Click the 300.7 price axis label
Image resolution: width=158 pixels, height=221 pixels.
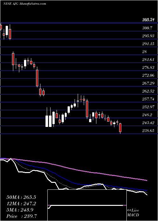click(x=147, y=28)
